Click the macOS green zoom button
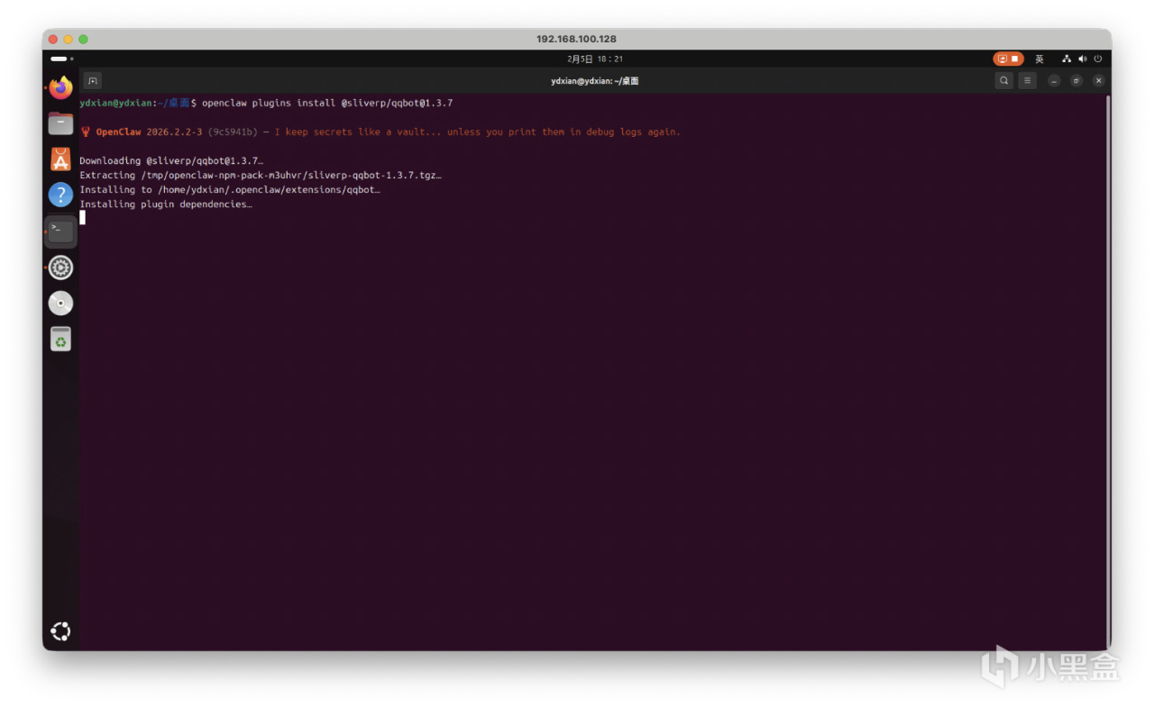This screenshot has width=1154, height=707. [x=84, y=40]
